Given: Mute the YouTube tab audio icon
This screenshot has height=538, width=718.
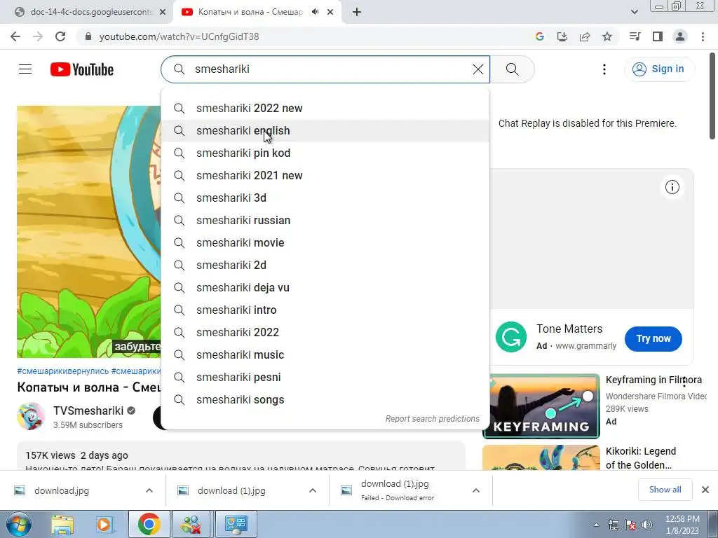Looking at the screenshot, I should coord(315,12).
